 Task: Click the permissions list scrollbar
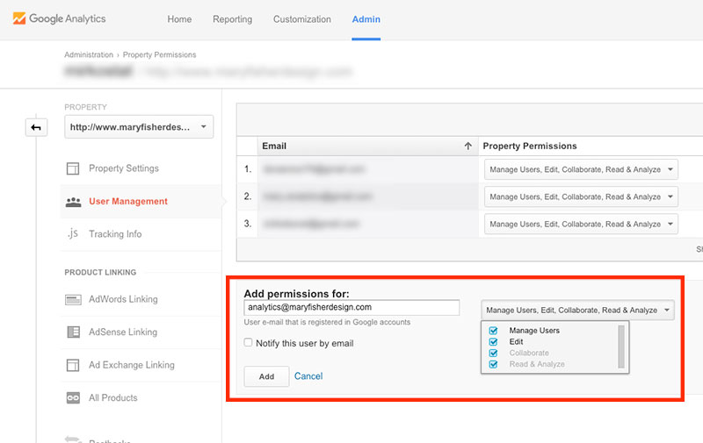click(621, 347)
